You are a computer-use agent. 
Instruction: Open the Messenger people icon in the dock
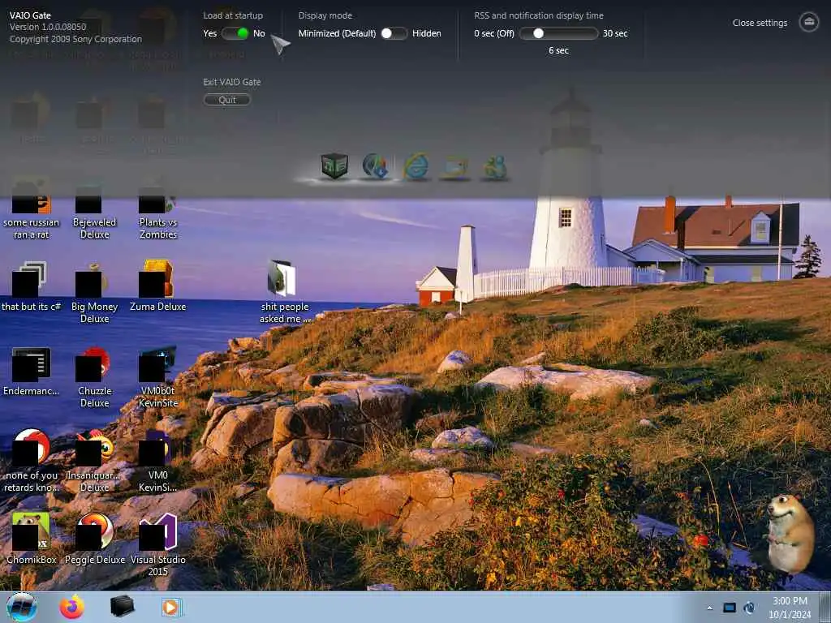[494, 167]
